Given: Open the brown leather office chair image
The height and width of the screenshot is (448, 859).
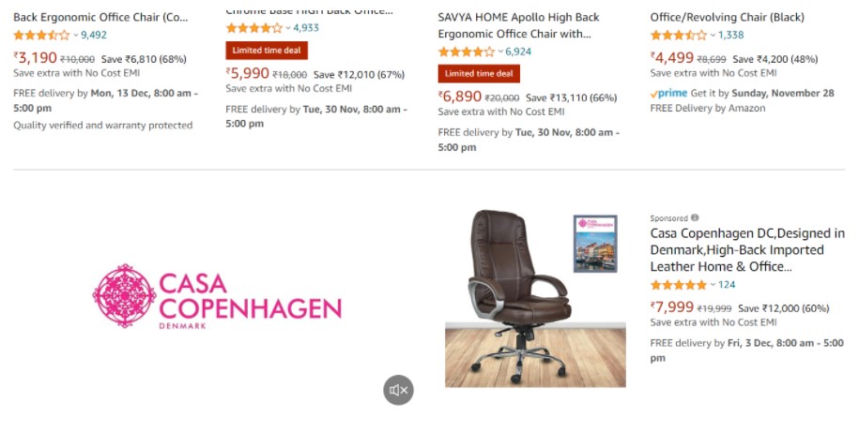Looking at the screenshot, I should tap(520, 298).
